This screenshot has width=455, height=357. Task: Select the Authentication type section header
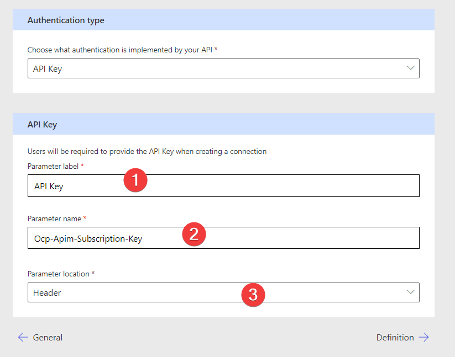66,20
